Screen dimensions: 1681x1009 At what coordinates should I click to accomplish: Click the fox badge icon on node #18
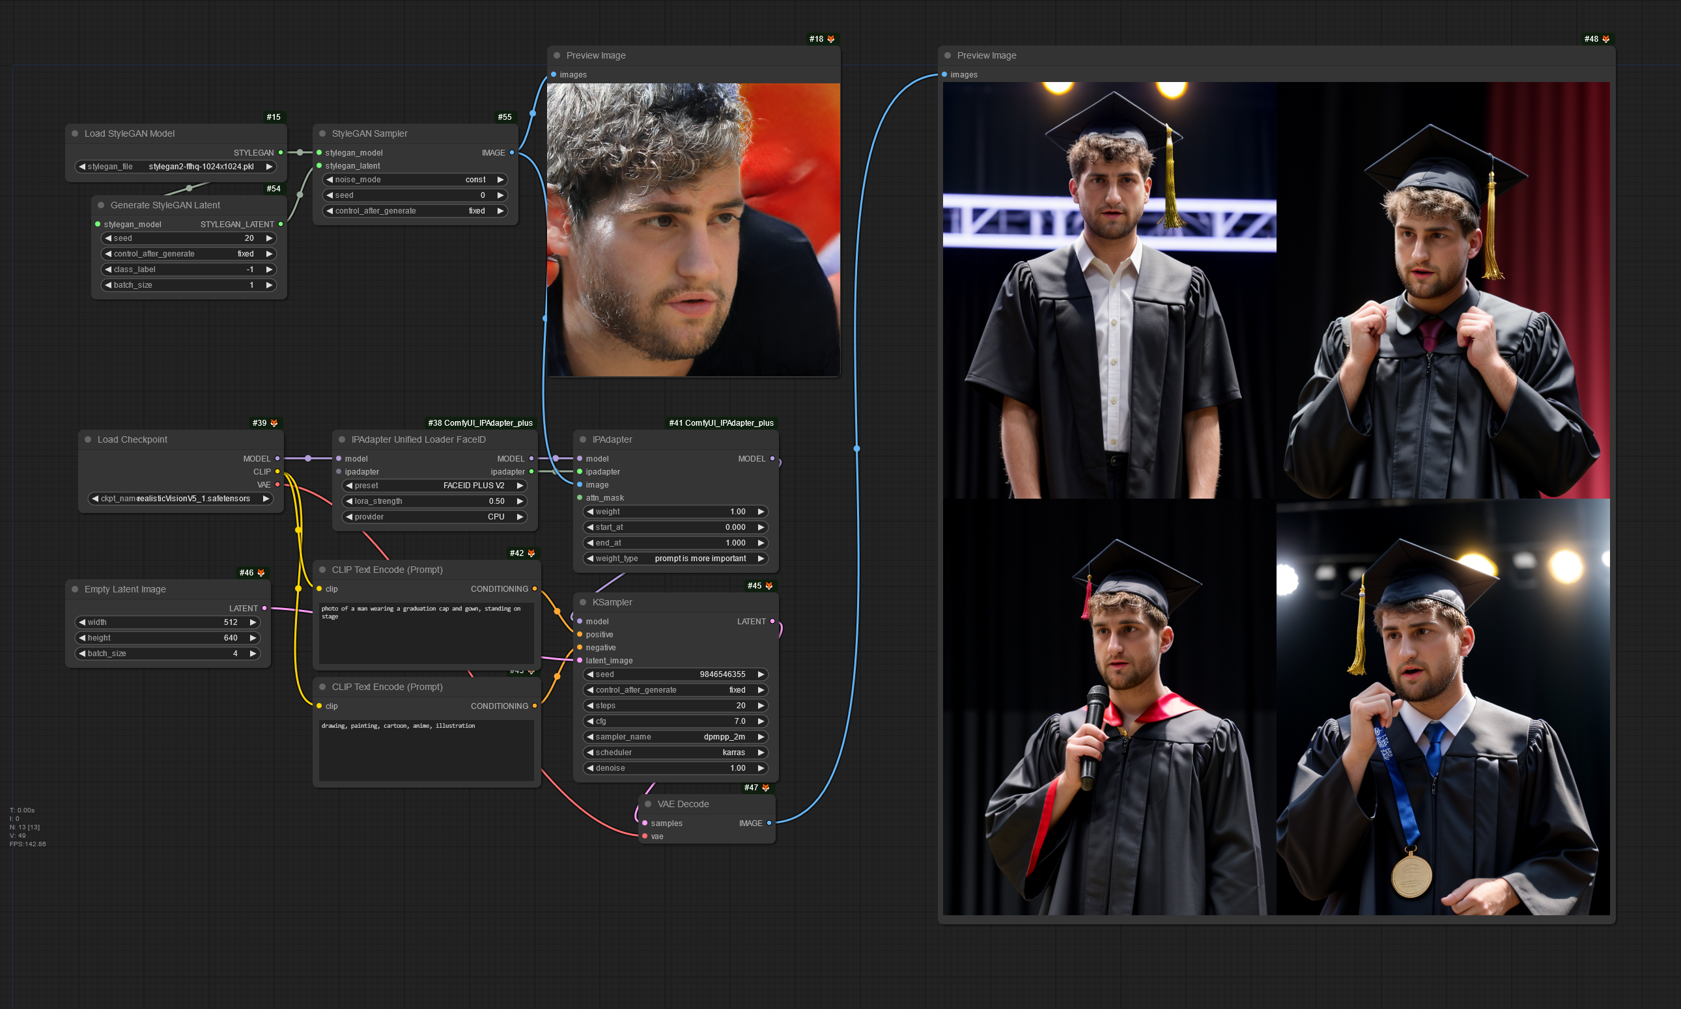[830, 40]
